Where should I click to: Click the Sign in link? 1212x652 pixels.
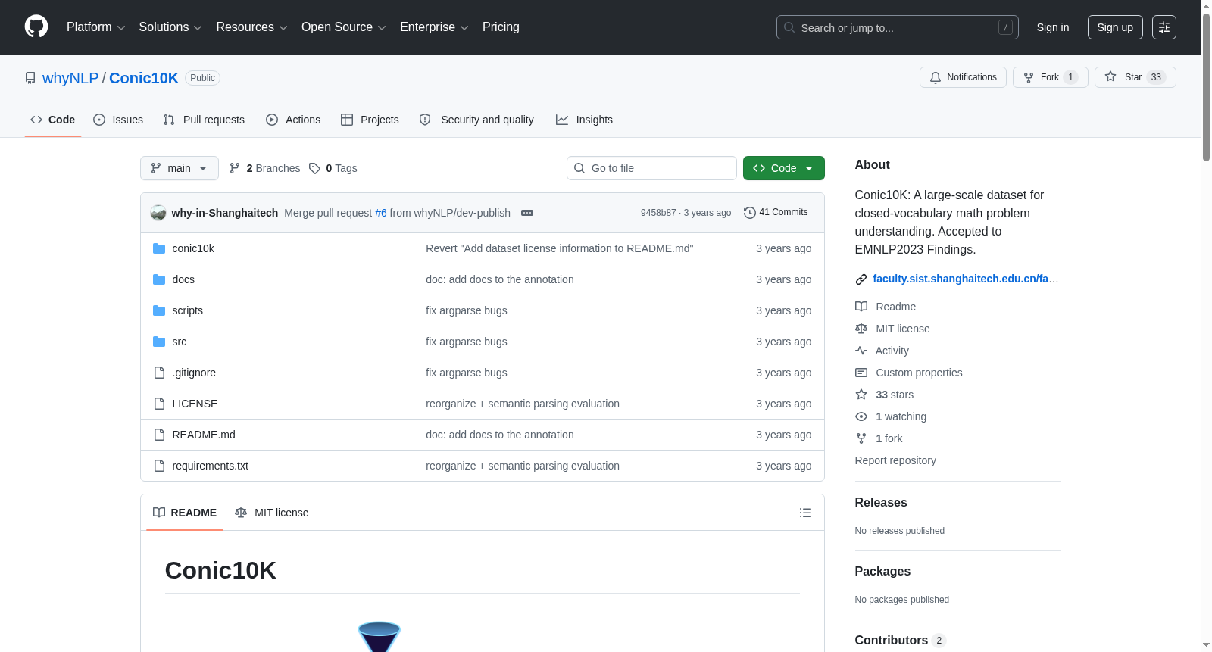click(x=1053, y=27)
